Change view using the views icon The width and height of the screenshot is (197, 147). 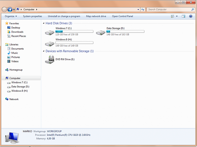(173, 16)
